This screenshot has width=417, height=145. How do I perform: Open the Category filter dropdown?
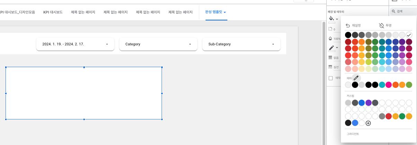pos(158,44)
